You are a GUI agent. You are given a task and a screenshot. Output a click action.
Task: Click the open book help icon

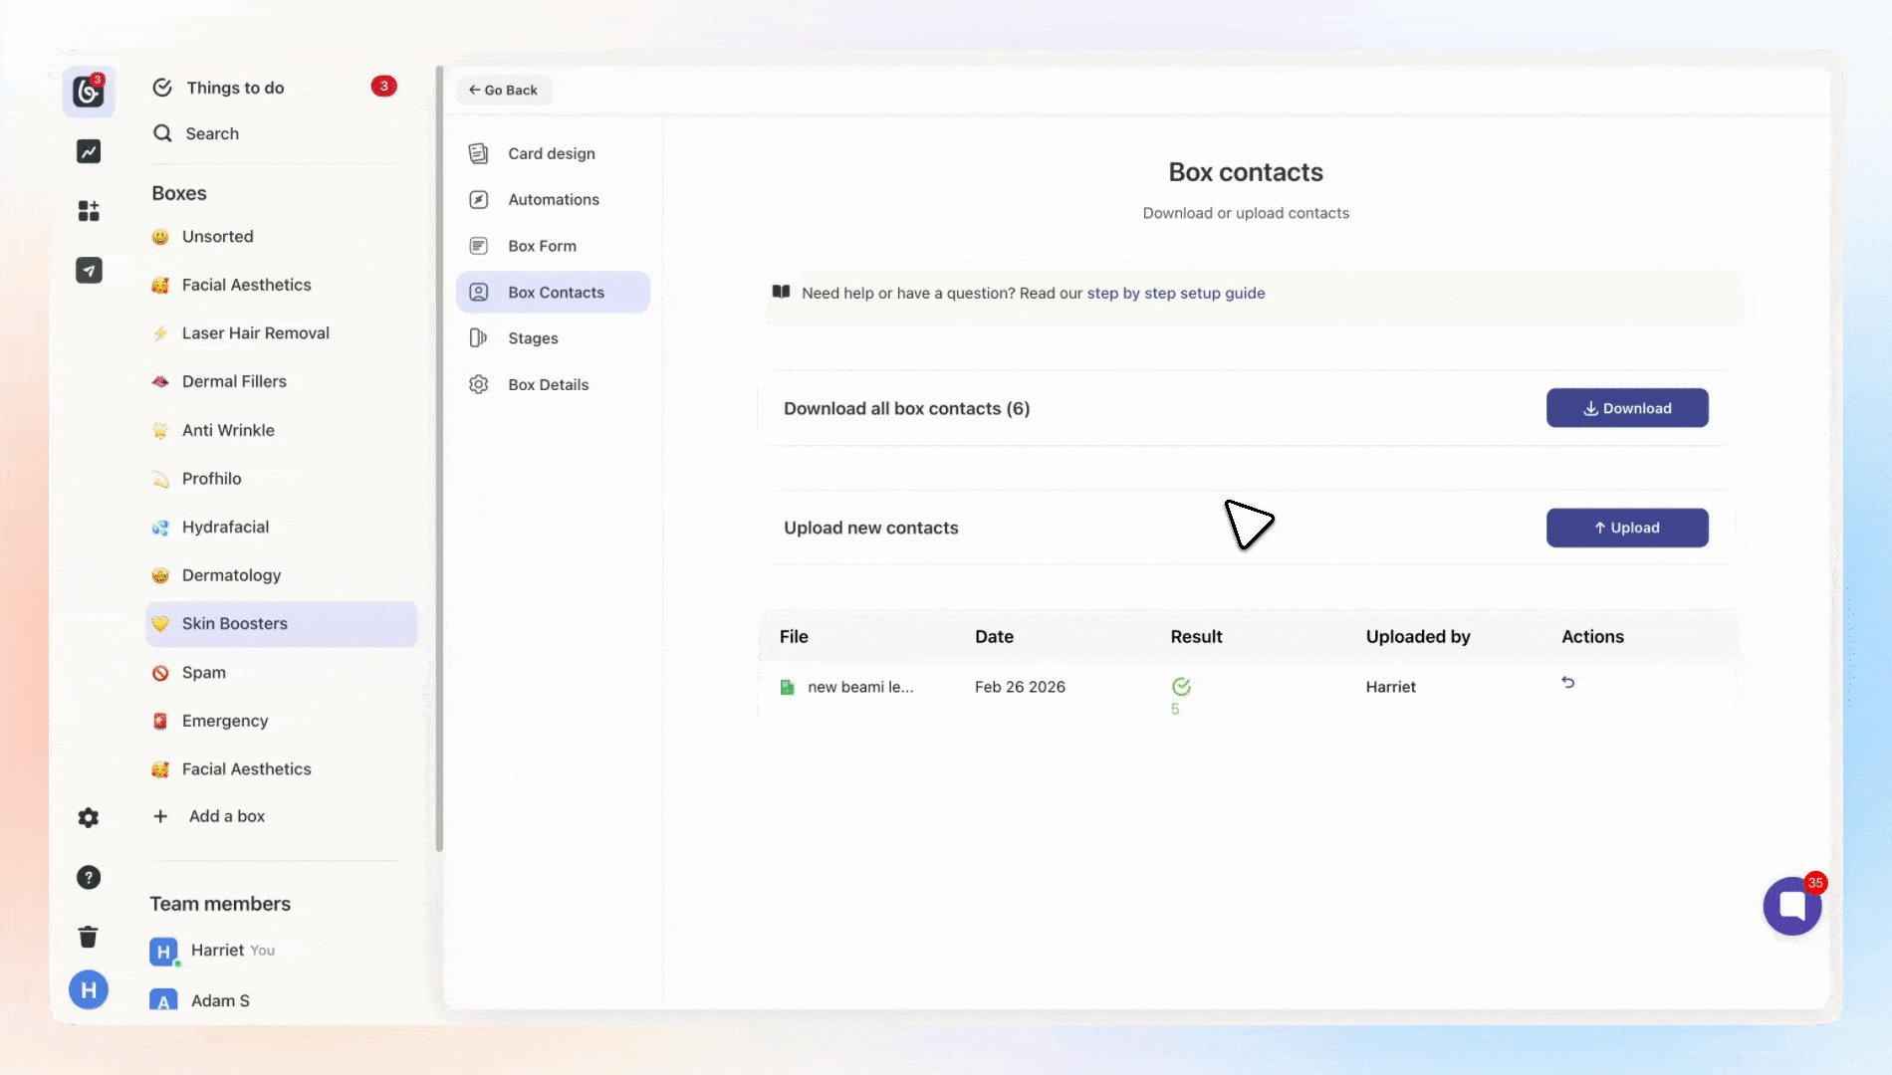coord(782,292)
